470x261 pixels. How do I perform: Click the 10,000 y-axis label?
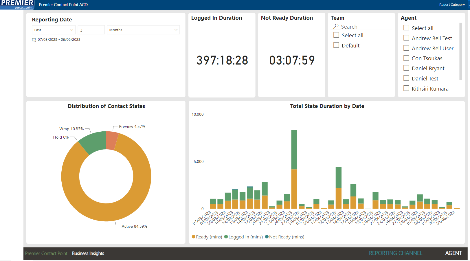coord(198,114)
